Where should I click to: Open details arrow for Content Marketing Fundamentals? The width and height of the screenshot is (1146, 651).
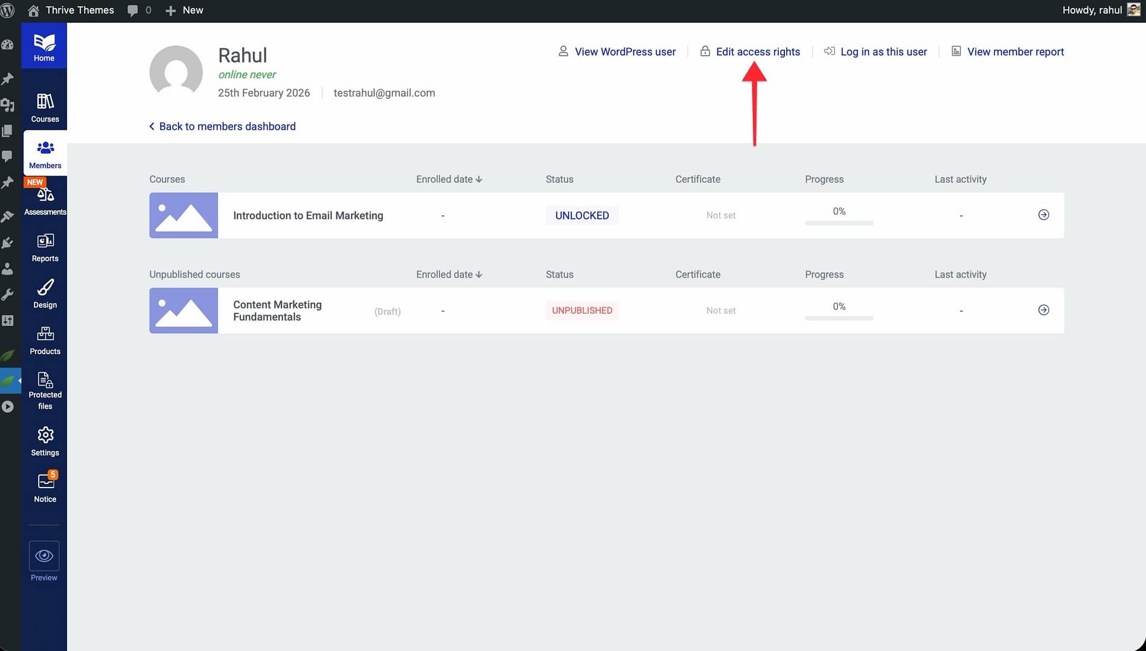click(x=1043, y=310)
